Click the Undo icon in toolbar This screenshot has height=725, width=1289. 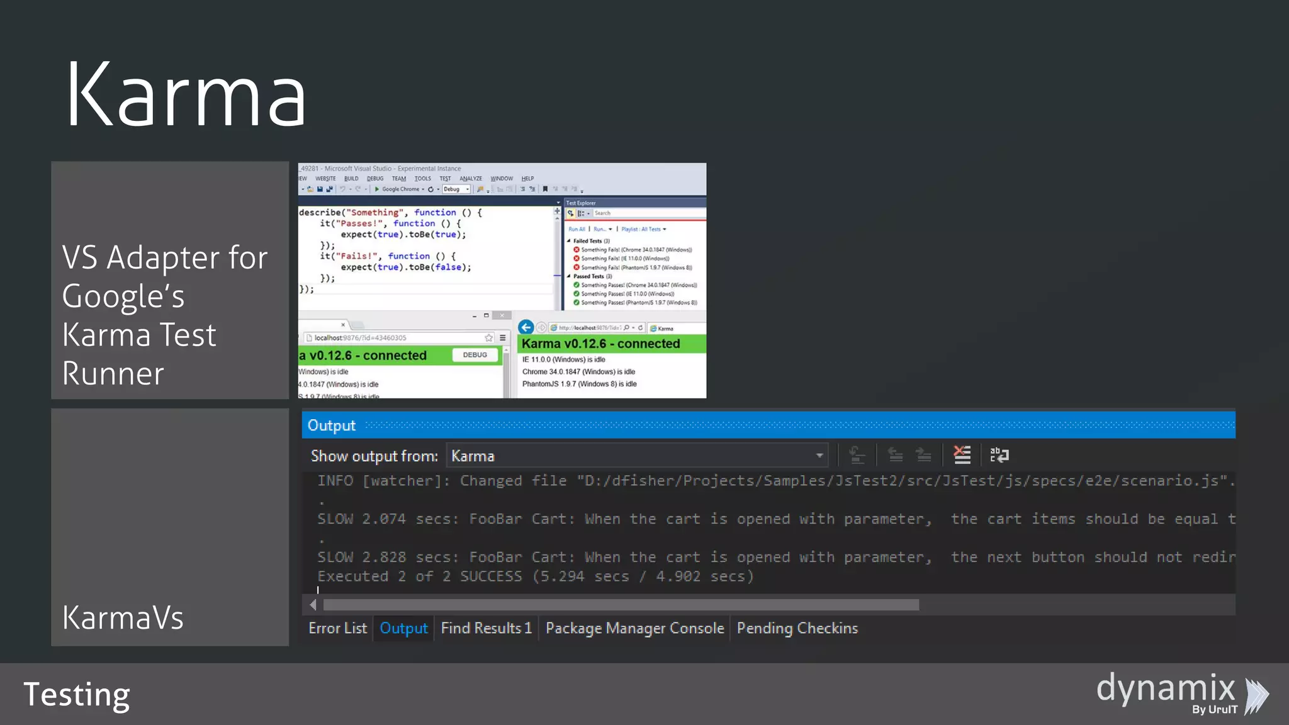(342, 189)
